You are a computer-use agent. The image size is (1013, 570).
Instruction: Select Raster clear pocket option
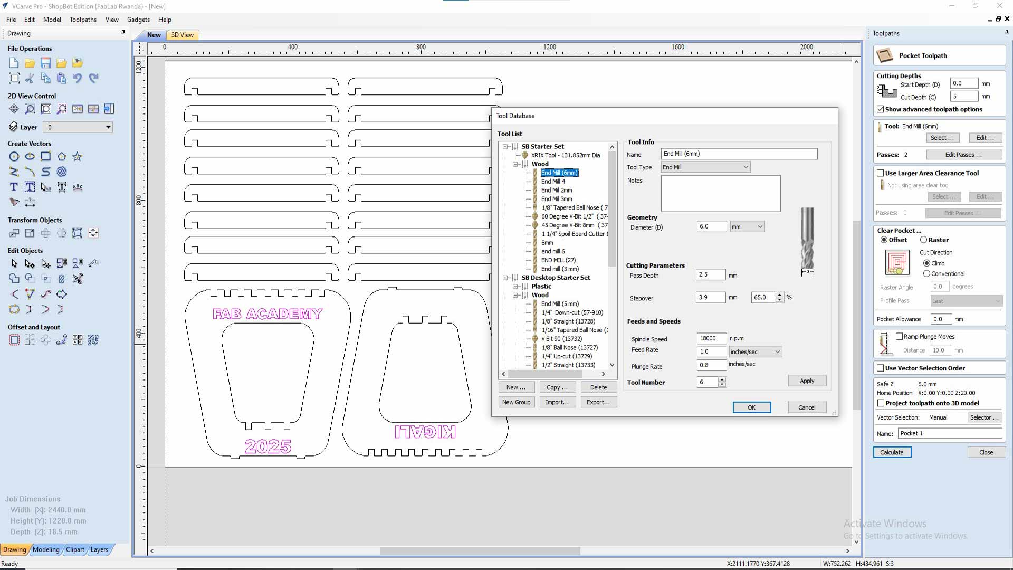[923, 240]
